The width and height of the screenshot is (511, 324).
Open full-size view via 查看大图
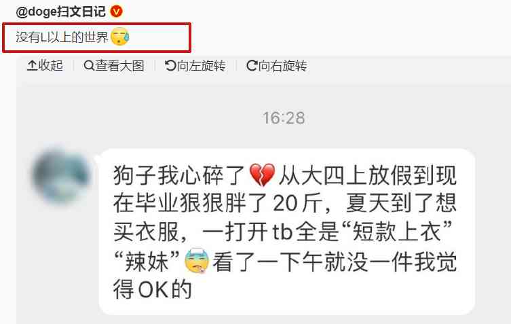coord(114,66)
